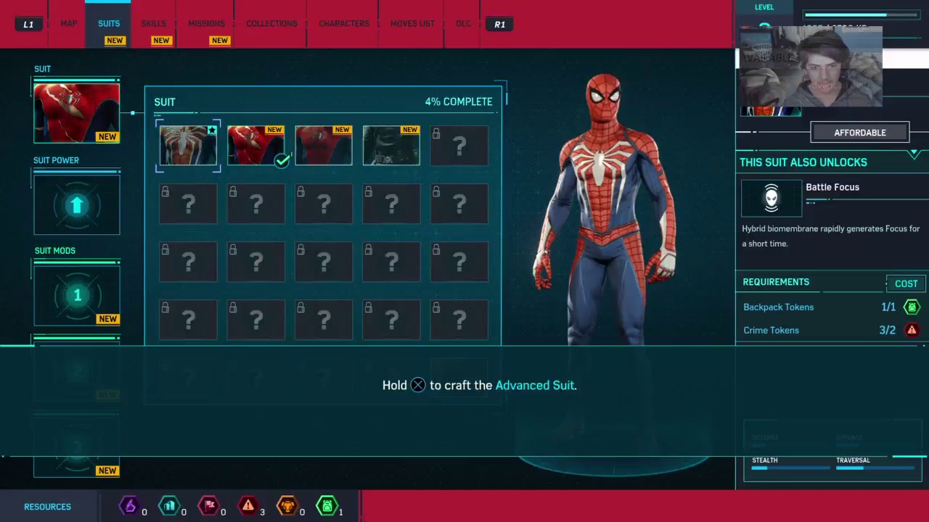The height and width of the screenshot is (522, 929).
Task: Switch to the MAP tab
Action: (69, 24)
